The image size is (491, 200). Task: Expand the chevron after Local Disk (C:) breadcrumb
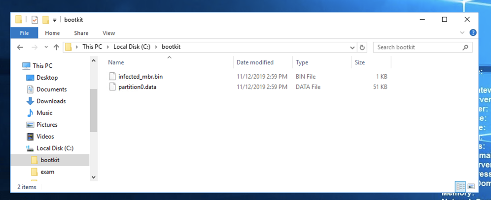tap(156, 47)
